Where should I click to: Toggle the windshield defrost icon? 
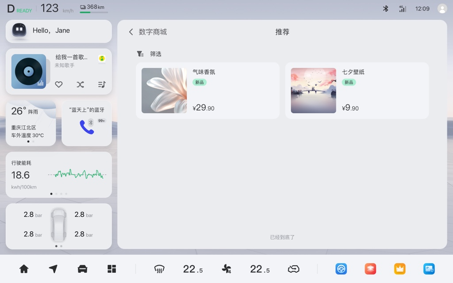(159, 269)
